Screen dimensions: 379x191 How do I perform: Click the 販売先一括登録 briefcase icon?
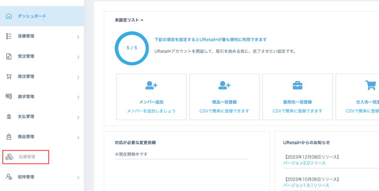(x=297, y=86)
